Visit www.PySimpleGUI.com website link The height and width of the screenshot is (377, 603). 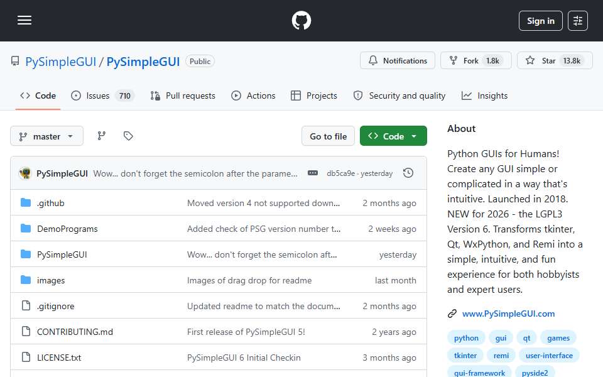point(508,314)
